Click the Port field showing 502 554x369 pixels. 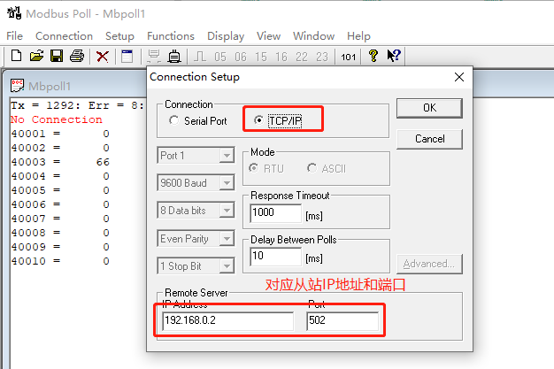[x=342, y=321]
